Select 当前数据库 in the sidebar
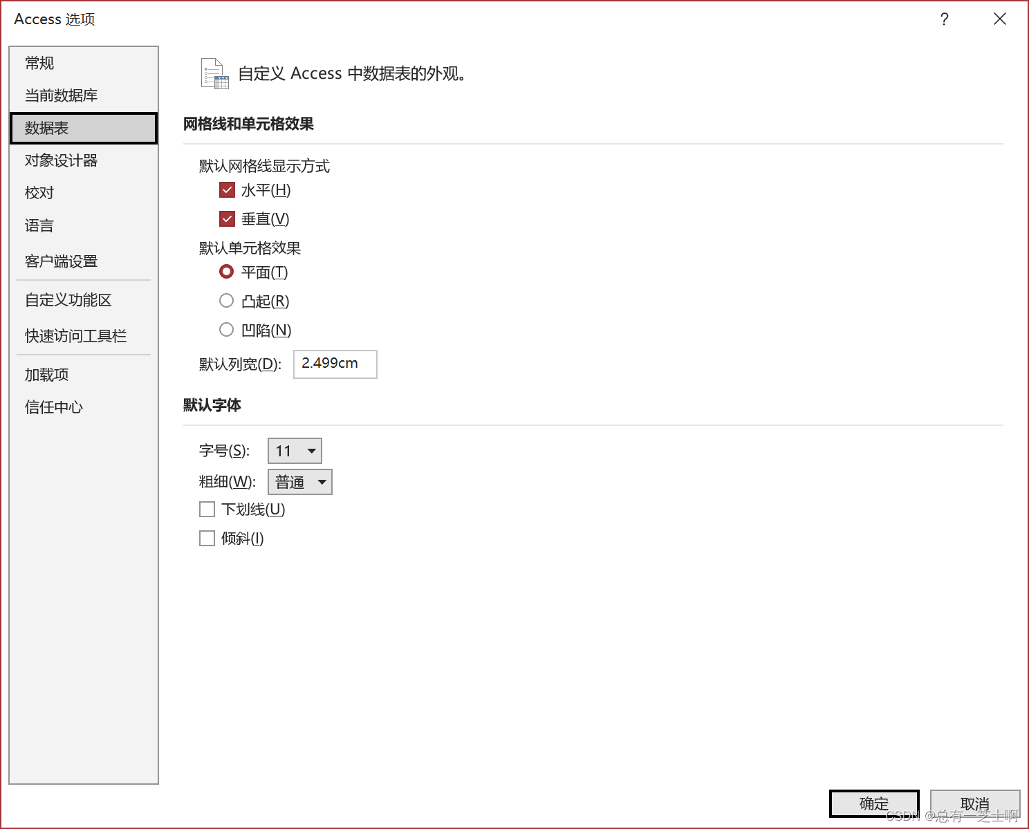 [x=84, y=95]
